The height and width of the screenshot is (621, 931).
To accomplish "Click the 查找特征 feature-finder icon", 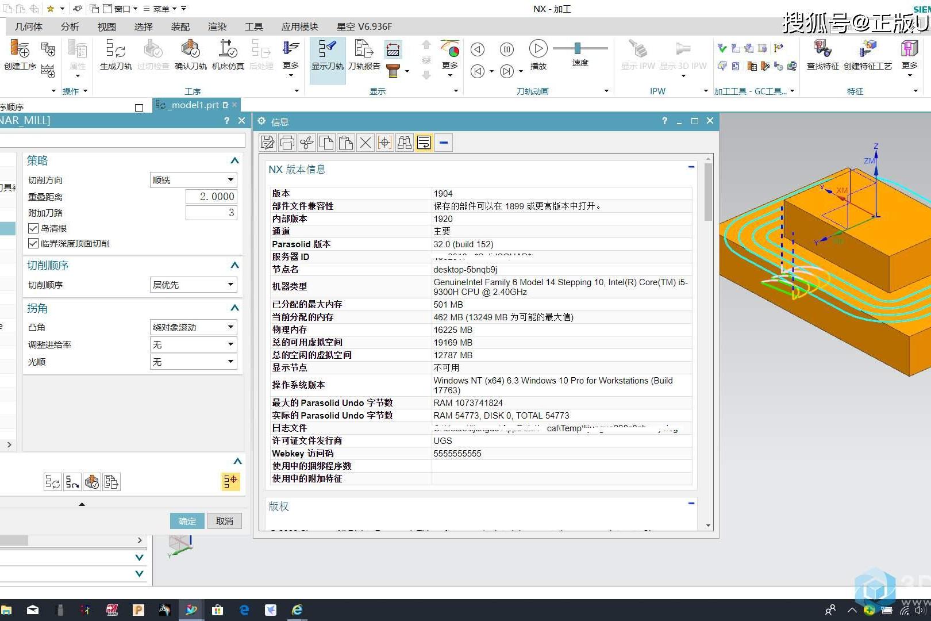I will tap(822, 55).
